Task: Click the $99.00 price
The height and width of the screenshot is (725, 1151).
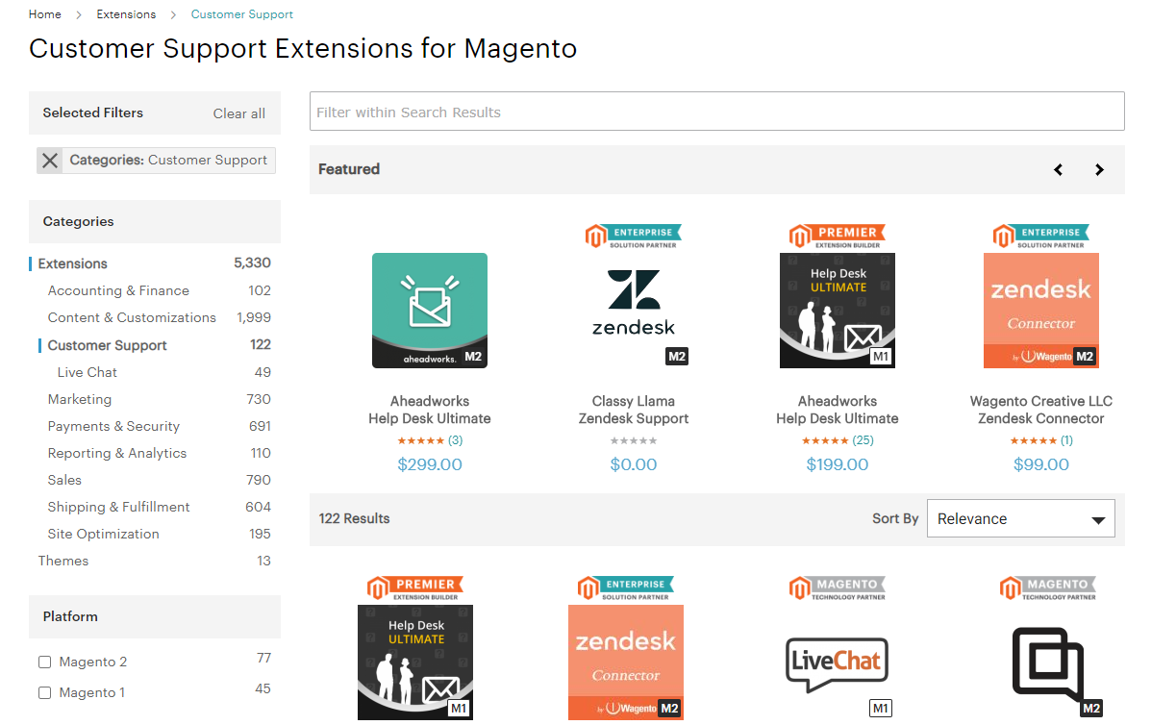Action: coord(1040,464)
